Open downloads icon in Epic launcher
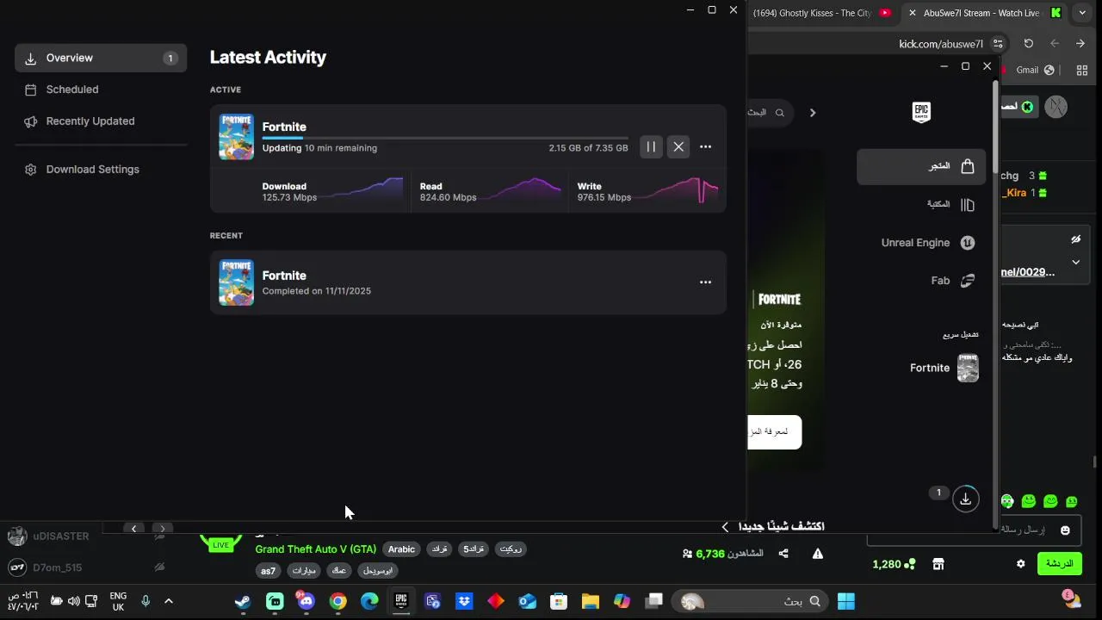 click(x=966, y=499)
